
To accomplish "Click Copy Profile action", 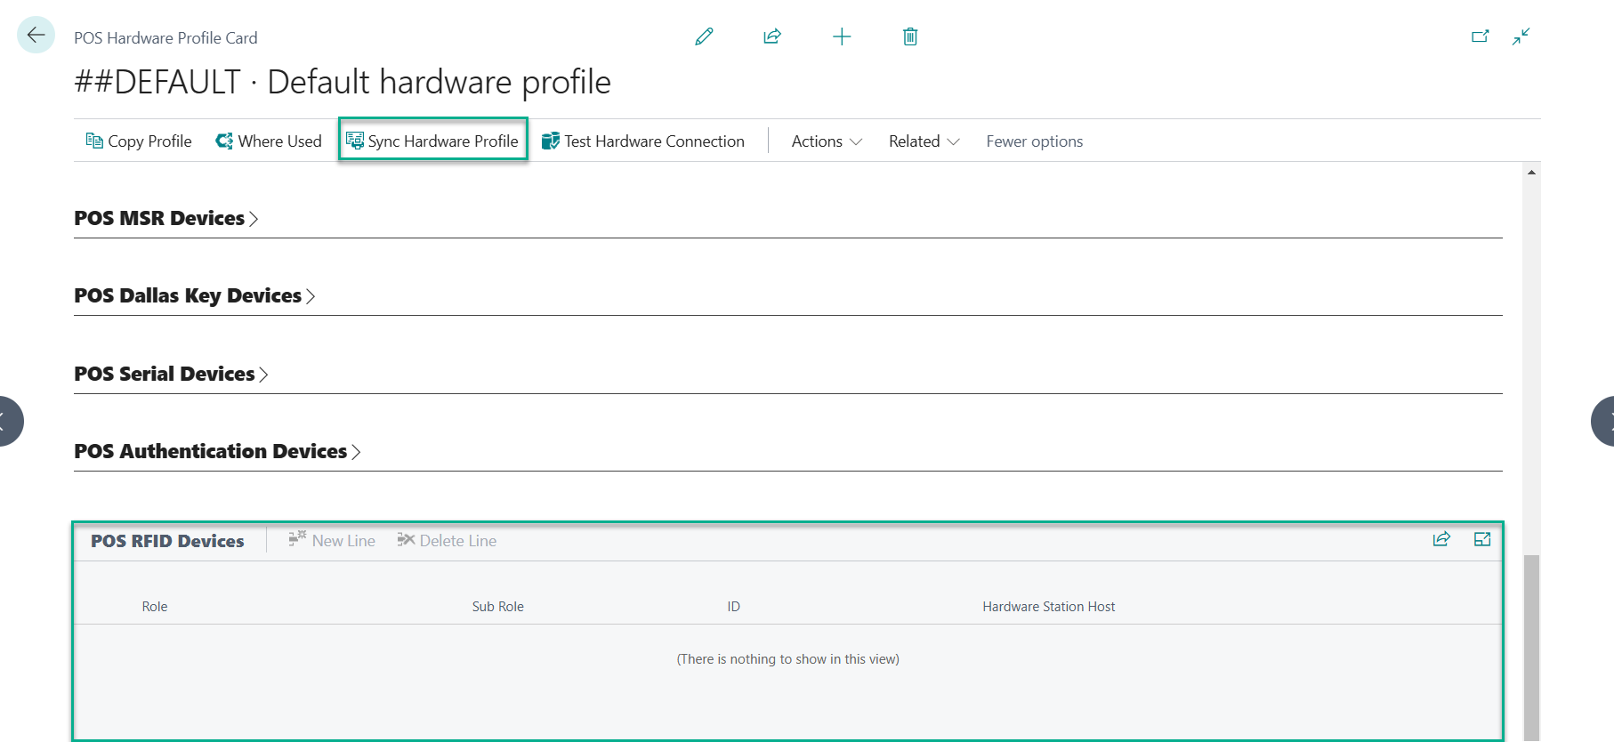I will point(139,141).
